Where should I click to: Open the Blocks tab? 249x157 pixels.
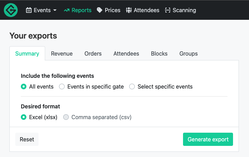(x=159, y=53)
